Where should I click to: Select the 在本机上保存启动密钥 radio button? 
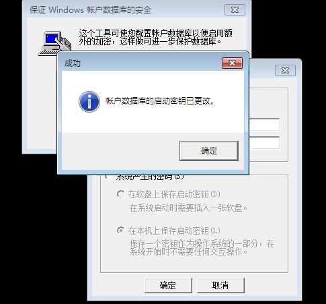120,231
